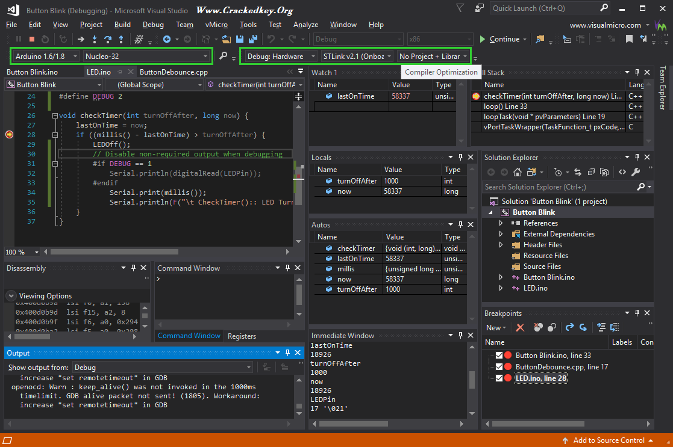The width and height of the screenshot is (673, 447).
Task: Expand the Header Files node
Action: click(501, 245)
